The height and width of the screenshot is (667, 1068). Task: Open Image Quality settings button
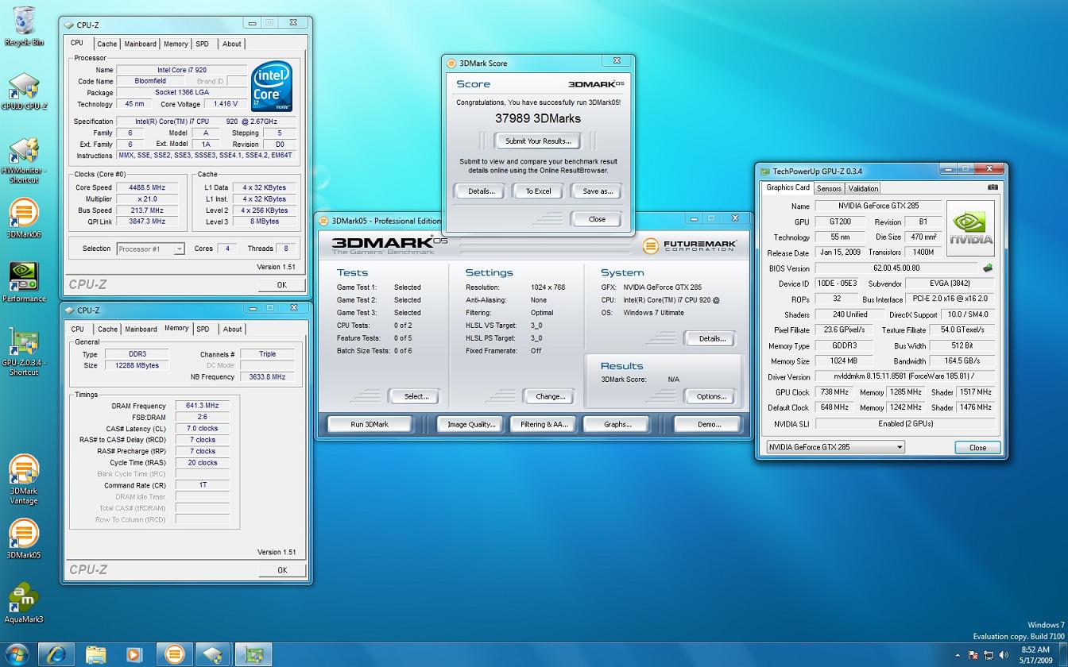(471, 424)
